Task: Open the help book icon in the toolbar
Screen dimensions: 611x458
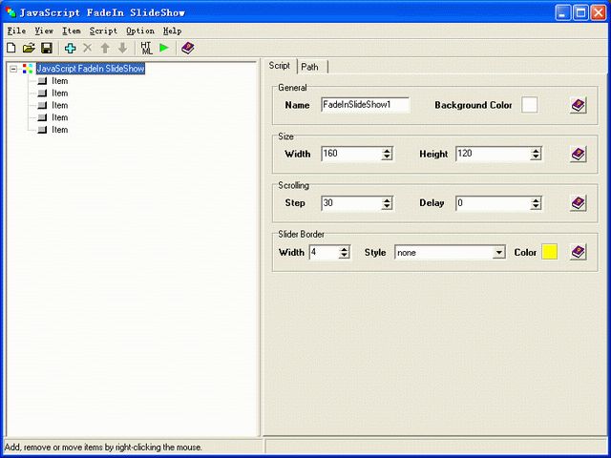Action: tap(187, 48)
